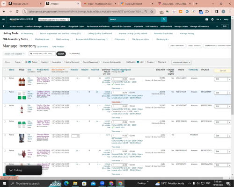Click the Save all button
Viewport: 234px width, 187px height.
click(223, 71)
